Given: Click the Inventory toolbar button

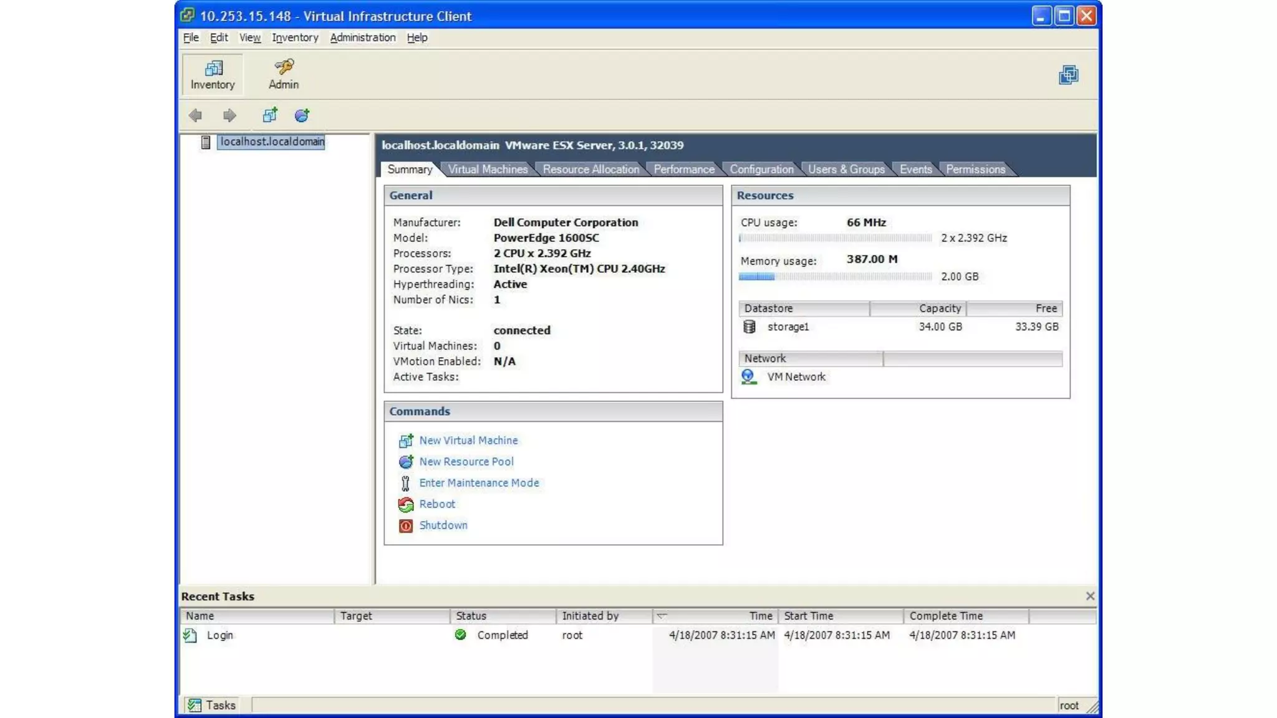Looking at the screenshot, I should click(x=213, y=74).
